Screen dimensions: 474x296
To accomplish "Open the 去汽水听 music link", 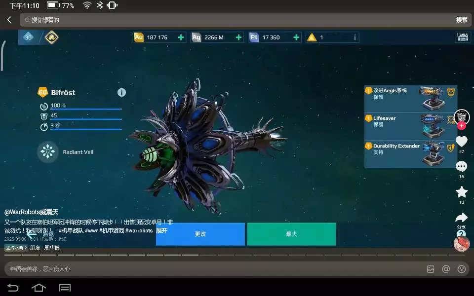I will (x=16, y=248).
